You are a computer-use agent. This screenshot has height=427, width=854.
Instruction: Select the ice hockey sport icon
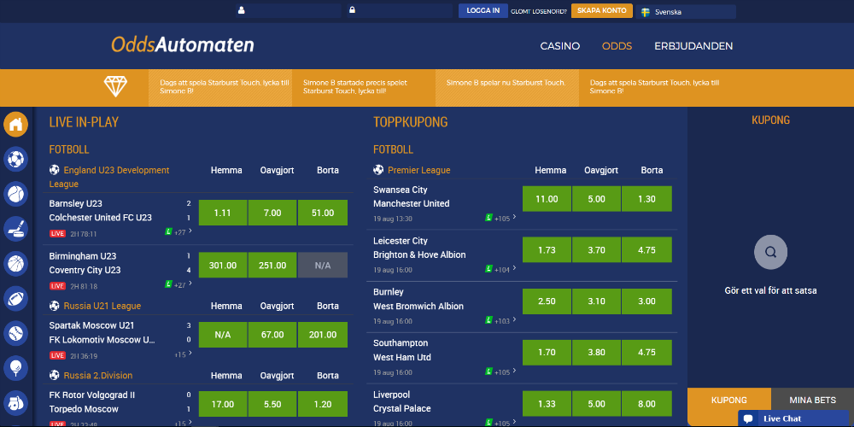coord(15,229)
